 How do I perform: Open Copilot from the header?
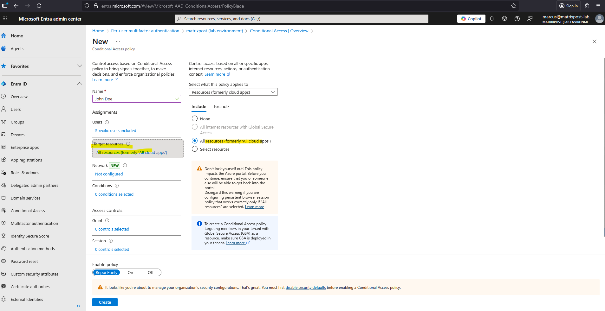tap(471, 19)
